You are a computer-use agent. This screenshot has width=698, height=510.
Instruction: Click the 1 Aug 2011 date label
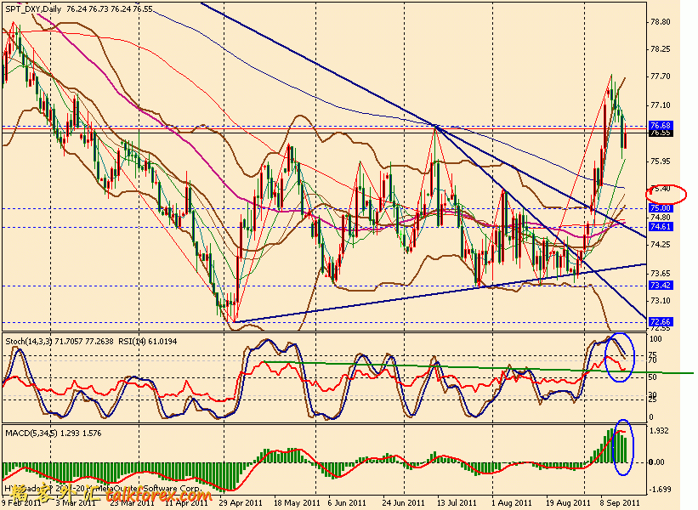pyautogui.click(x=512, y=503)
